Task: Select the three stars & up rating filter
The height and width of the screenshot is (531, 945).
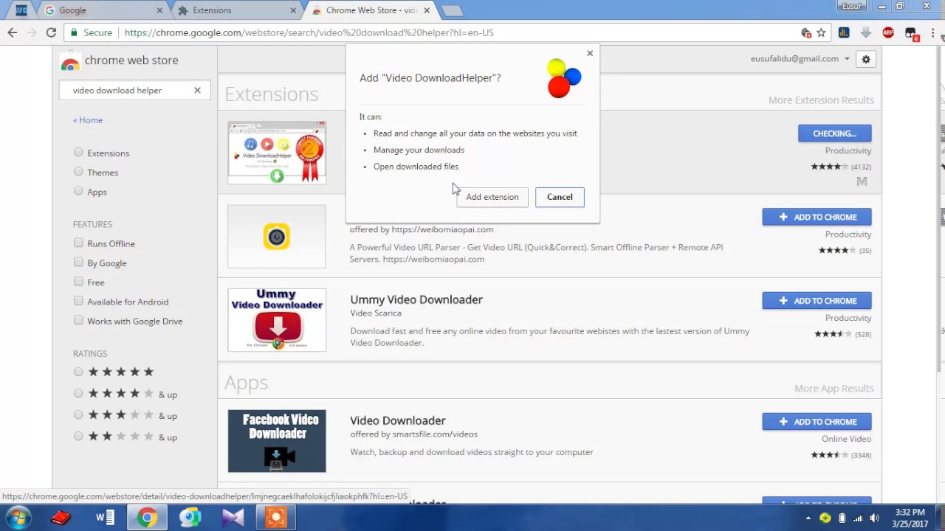Action: coord(78,414)
